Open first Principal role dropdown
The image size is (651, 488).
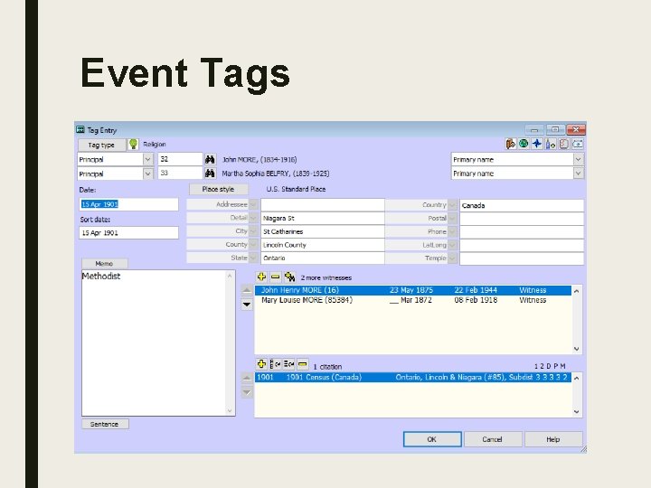pos(147,159)
